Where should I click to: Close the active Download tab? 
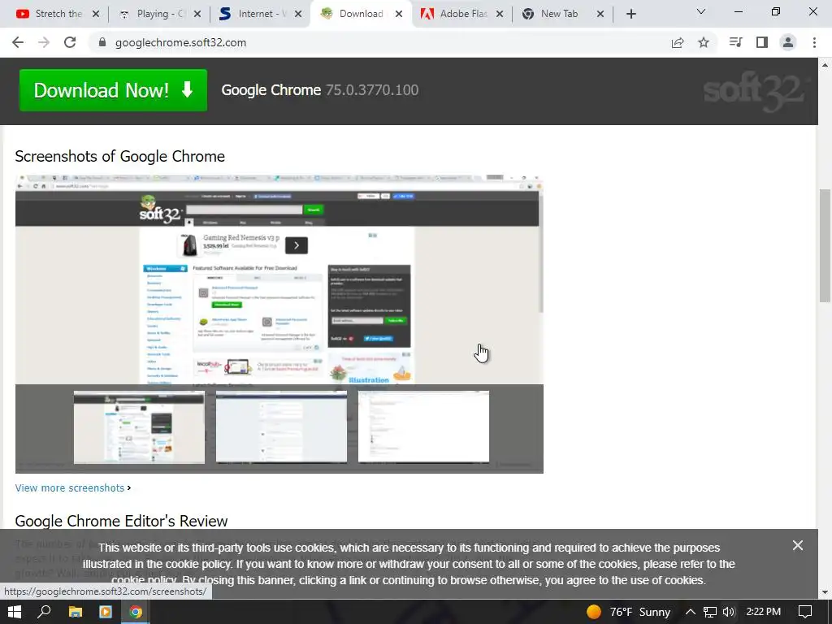(x=399, y=14)
